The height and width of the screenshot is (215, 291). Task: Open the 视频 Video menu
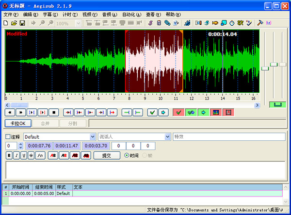tap(90, 15)
